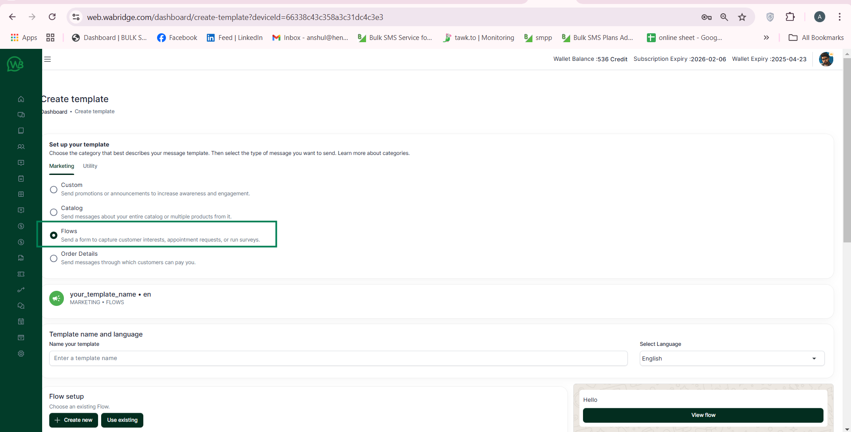Select the Order Details radio option
Screen dimensions: 851x432
54,258
